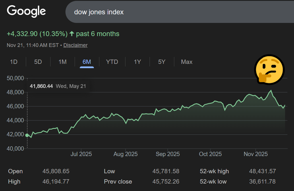Click the Wed, May 21 tooltip date
294x191 pixels.
pos(71,86)
